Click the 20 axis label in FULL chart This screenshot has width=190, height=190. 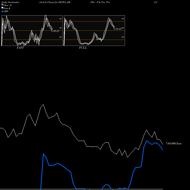click(123, 37)
